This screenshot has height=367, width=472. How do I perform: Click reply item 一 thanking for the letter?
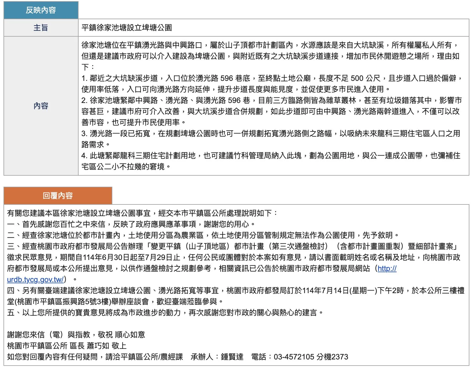pos(131,224)
